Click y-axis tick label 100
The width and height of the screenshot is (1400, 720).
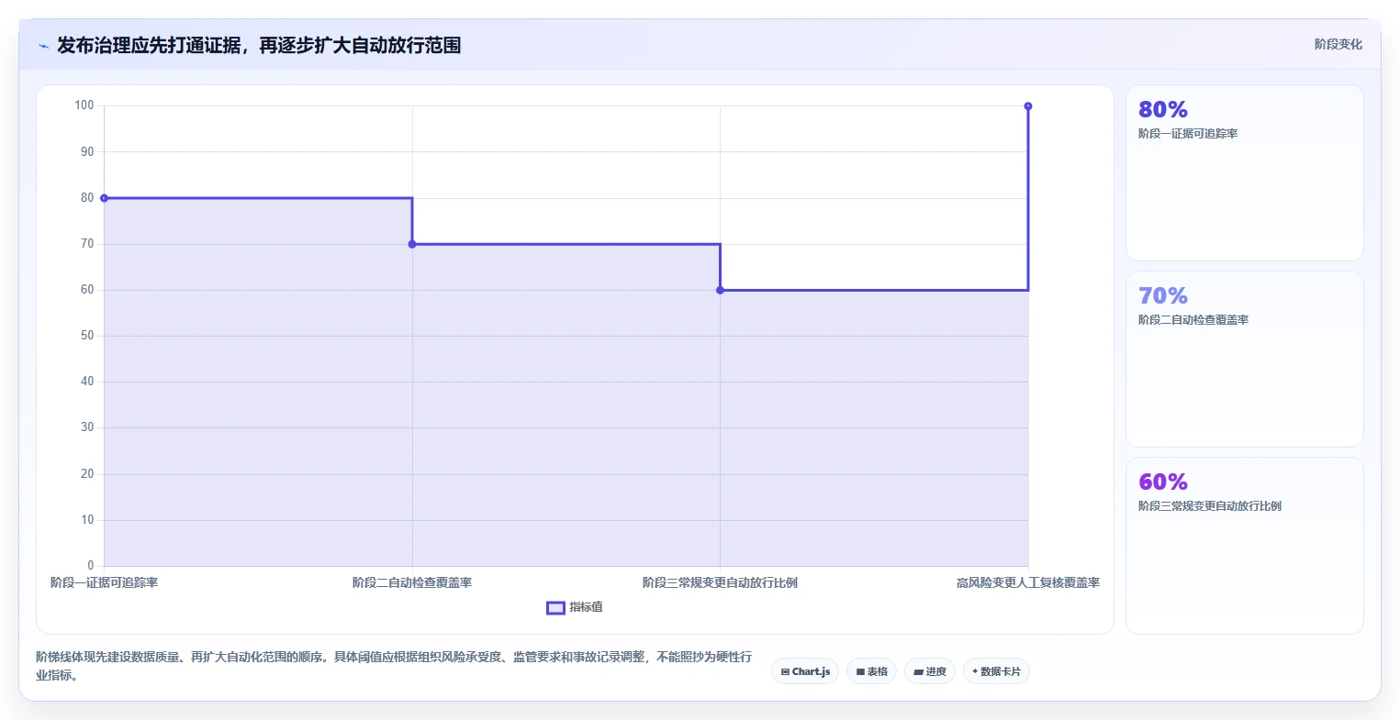point(84,105)
